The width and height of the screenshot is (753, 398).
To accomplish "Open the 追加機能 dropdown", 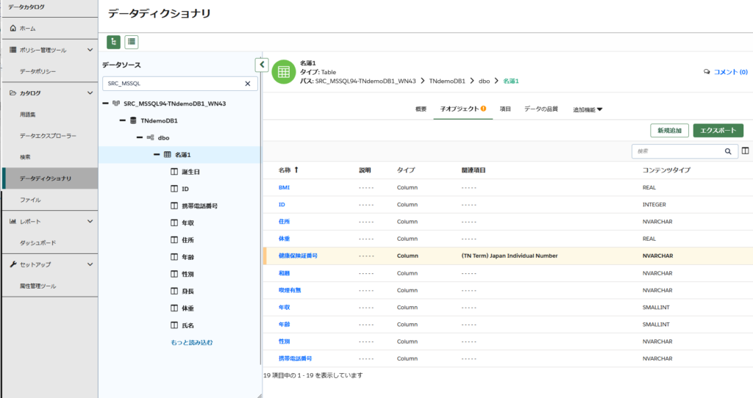I will click(x=588, y=109).
